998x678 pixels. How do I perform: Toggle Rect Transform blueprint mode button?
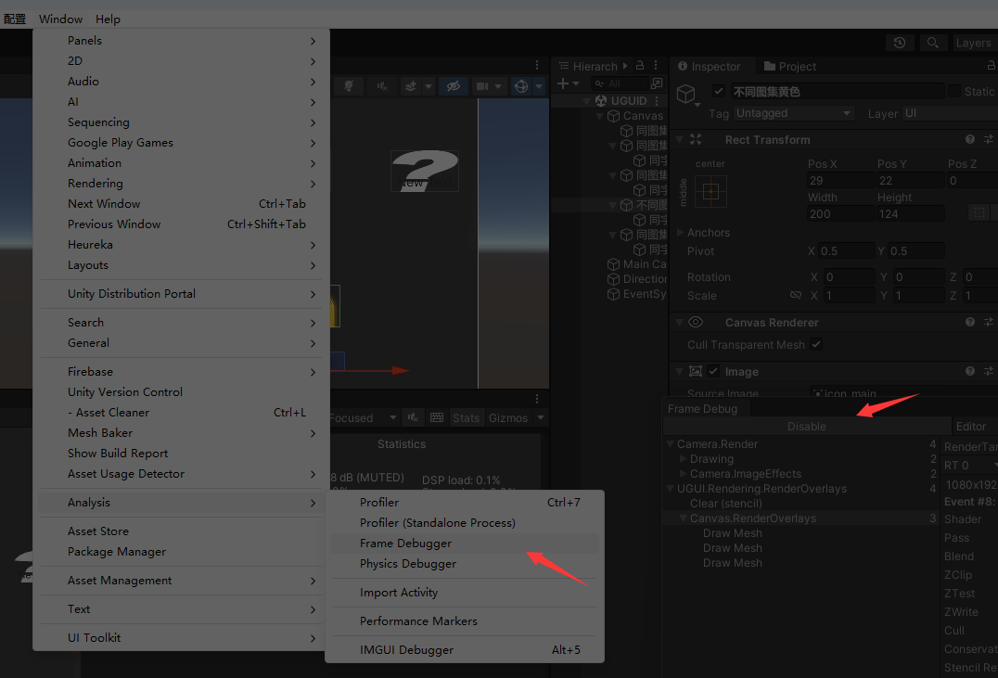click(x=979, y=212)
